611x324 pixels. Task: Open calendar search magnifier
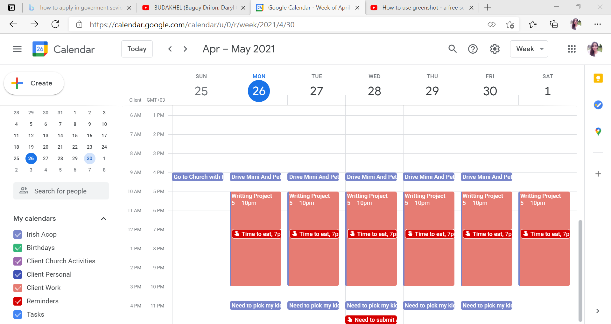[x=453, y=49]
